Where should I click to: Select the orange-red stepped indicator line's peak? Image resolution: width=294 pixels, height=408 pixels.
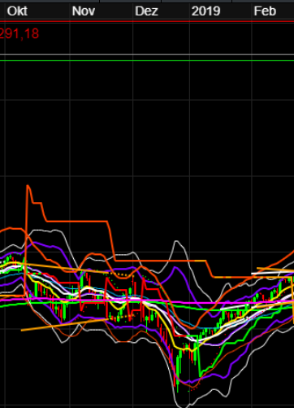click(28, 186)
